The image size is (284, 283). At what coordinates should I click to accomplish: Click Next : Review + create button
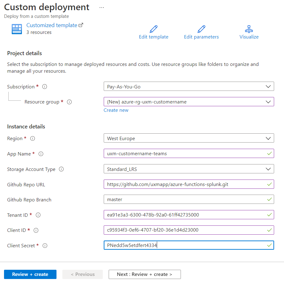coord(144,274)
